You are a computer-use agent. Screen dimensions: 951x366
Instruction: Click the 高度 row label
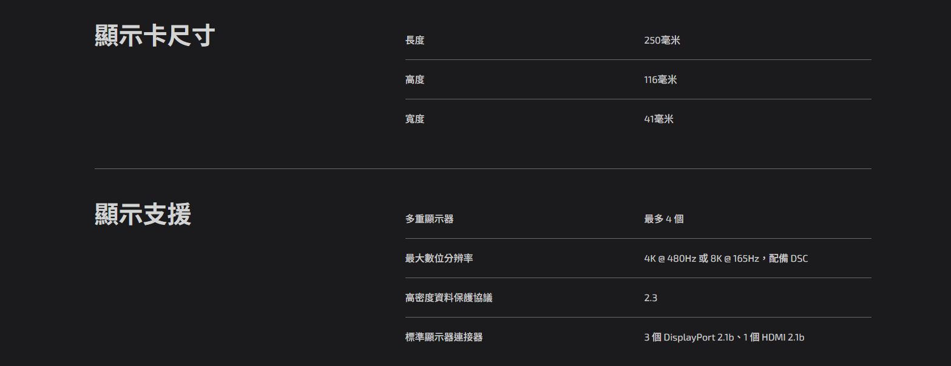415,80
